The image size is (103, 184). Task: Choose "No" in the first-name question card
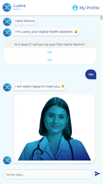coord(50,60)
